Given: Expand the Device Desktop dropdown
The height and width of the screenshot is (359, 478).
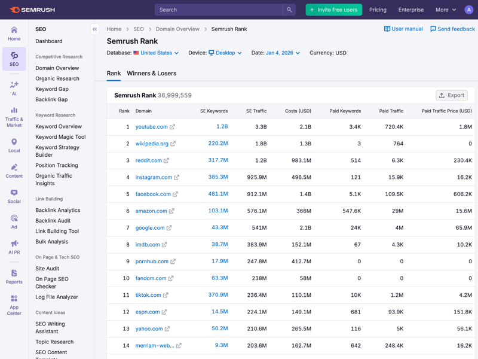Looking at the screenshot, I should (225, 53).
